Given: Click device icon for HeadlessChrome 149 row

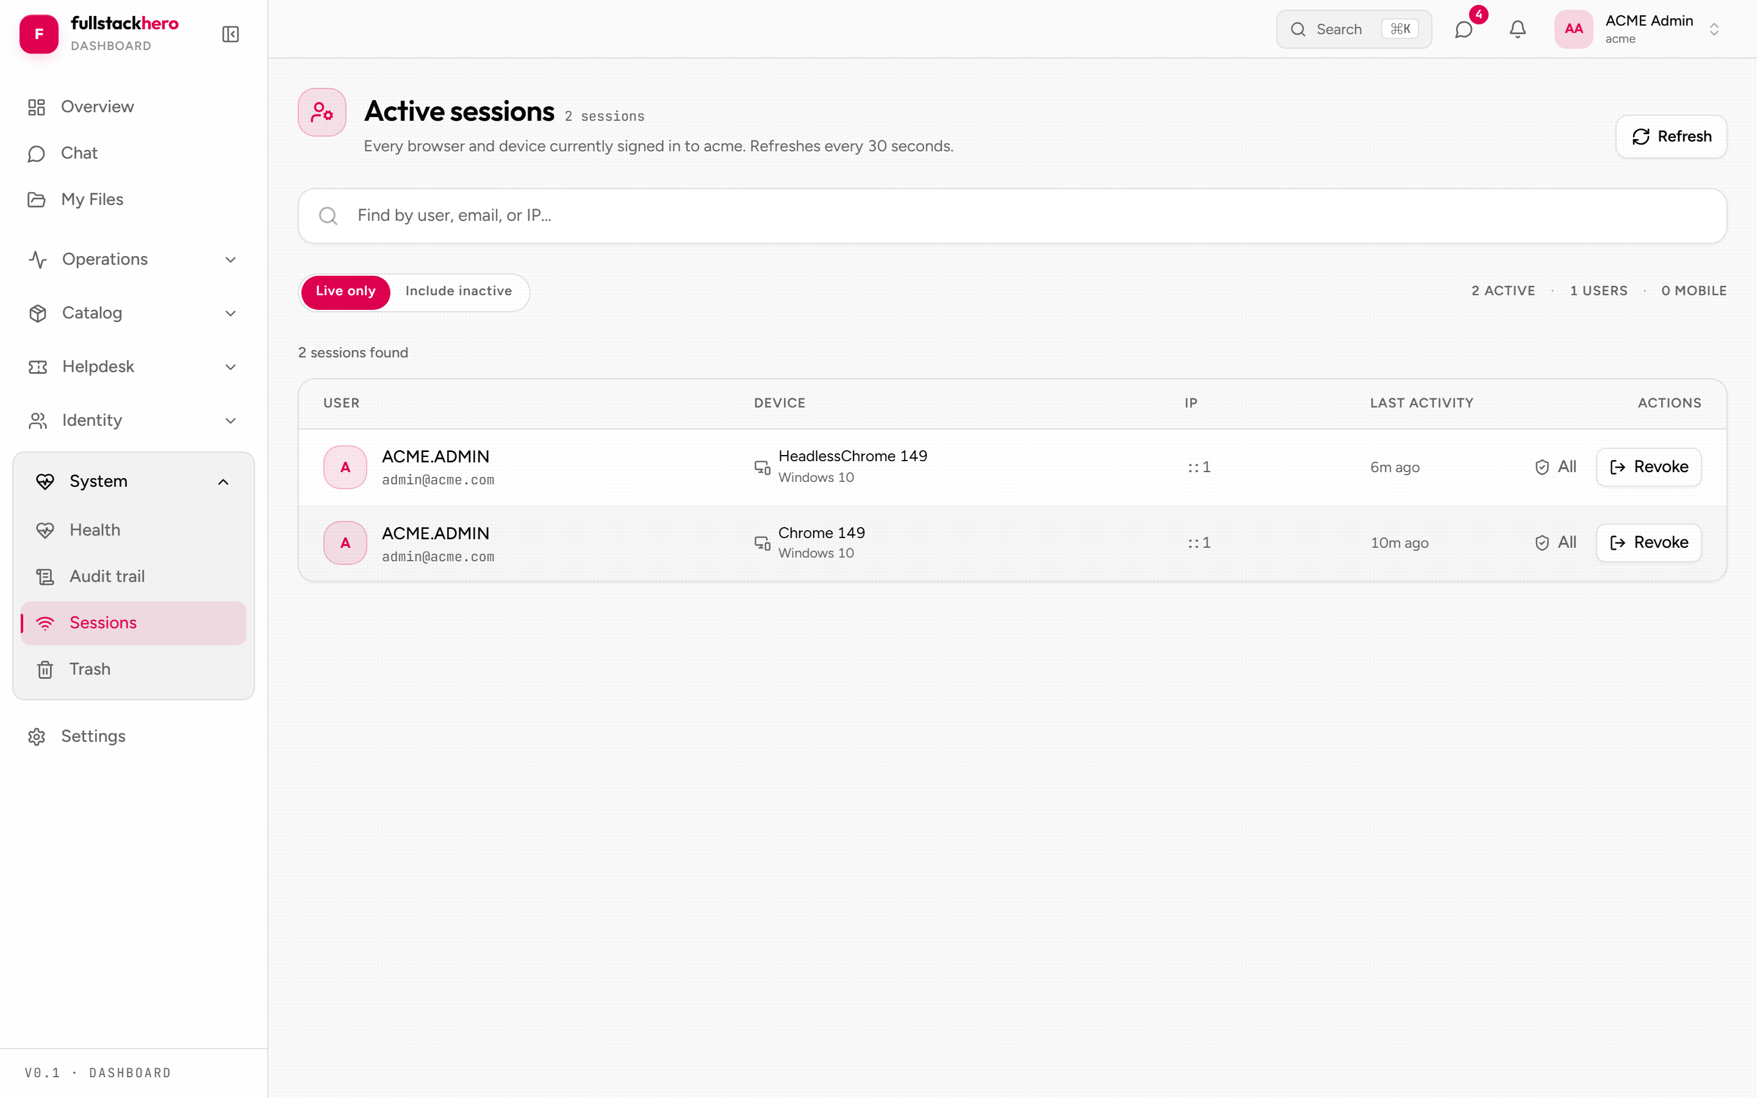Looking at the screenshot, I should 763,467.
